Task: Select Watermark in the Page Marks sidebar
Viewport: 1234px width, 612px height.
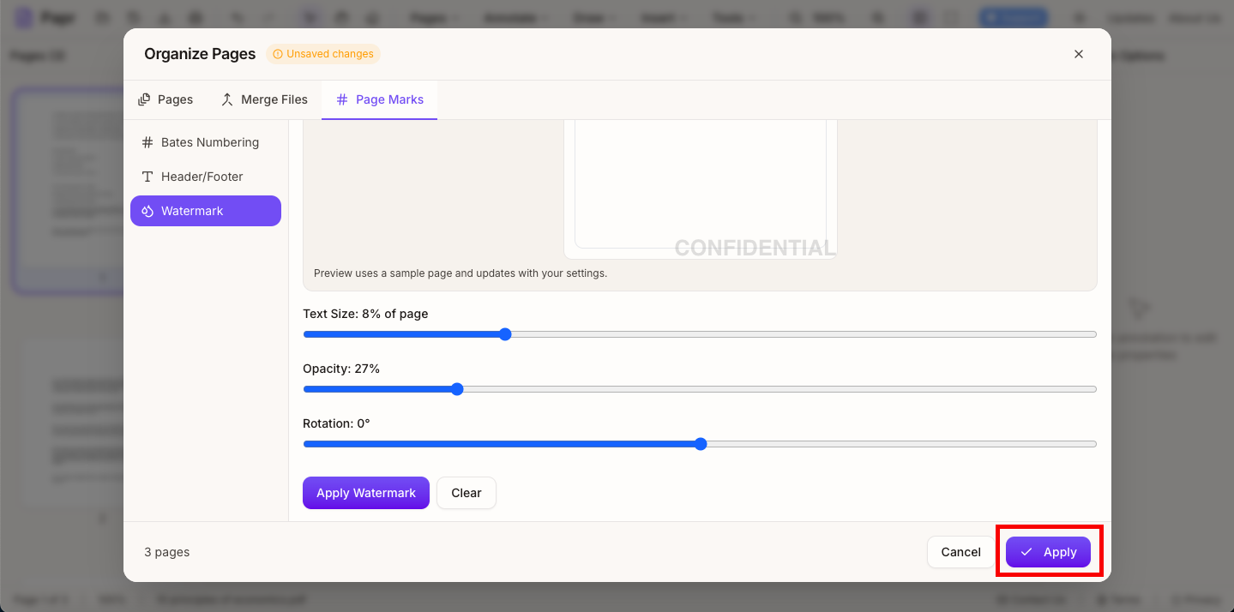Action: coord(205,210)
